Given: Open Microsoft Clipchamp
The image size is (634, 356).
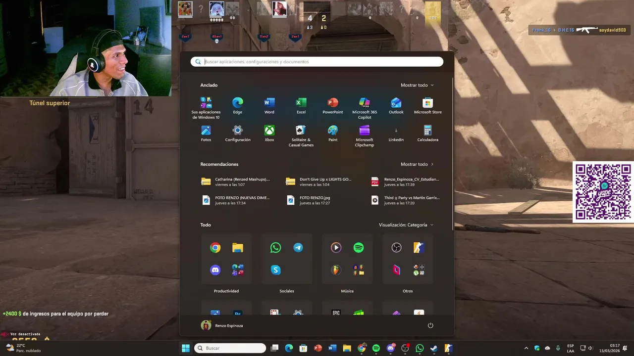Looking at the screenshot, I should pyautogui.click(x=365, y=136).
